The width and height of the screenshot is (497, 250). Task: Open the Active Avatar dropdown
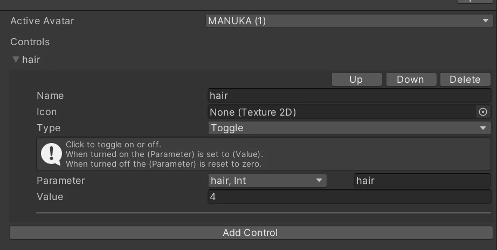pyautogui.click(x=348, y=22)
